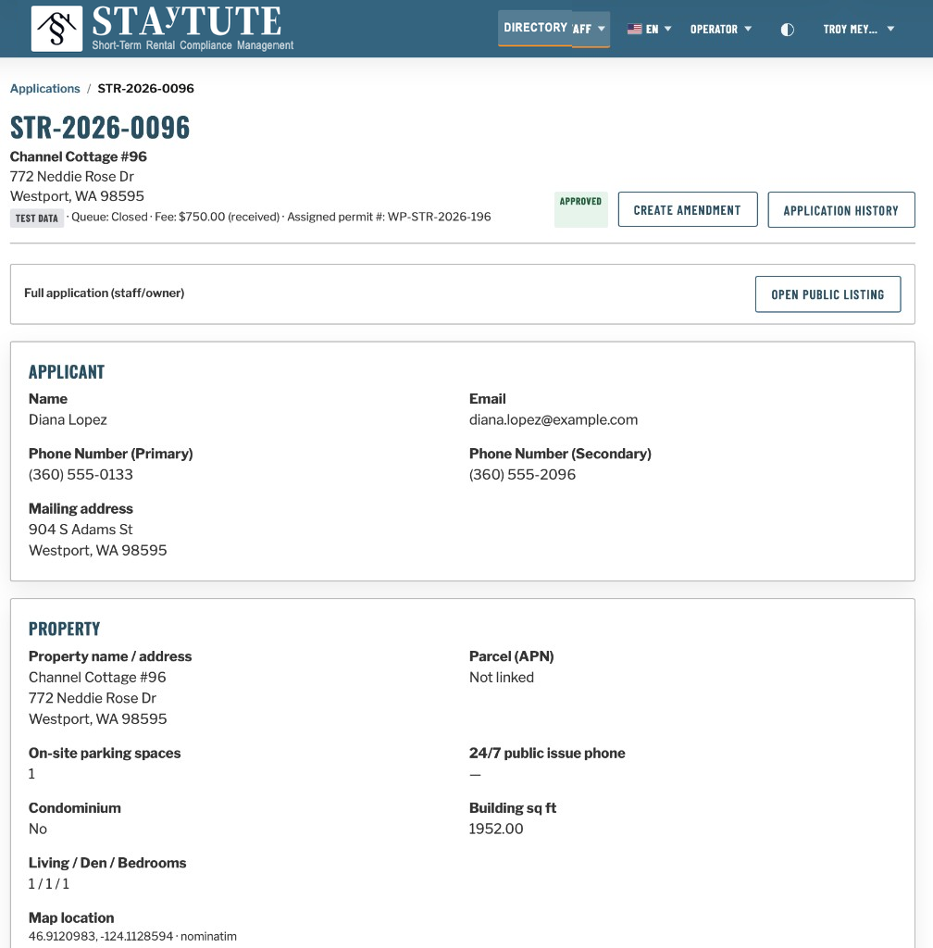Screen dimensions: 933x948
Task: Click the STR-2026-0096 page heading
Action: coord(100,128)
